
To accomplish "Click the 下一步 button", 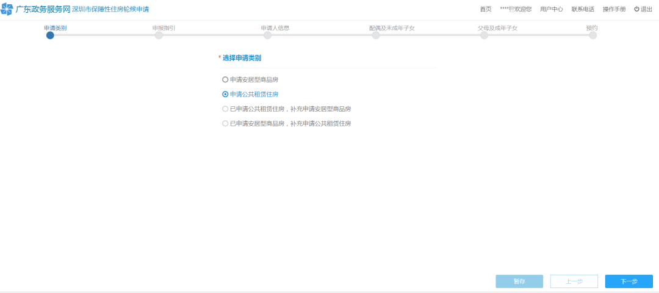I will pyautogui.click(x=628, y=281).
